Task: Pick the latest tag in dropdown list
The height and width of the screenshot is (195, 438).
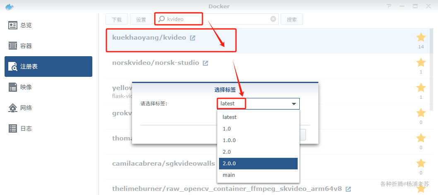Action: [x=258, y=117]
